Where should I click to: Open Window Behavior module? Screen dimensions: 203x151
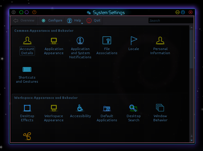point(160,113)
